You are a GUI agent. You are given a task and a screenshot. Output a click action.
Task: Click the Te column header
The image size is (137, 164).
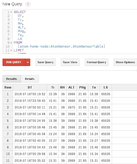point(94,87)
